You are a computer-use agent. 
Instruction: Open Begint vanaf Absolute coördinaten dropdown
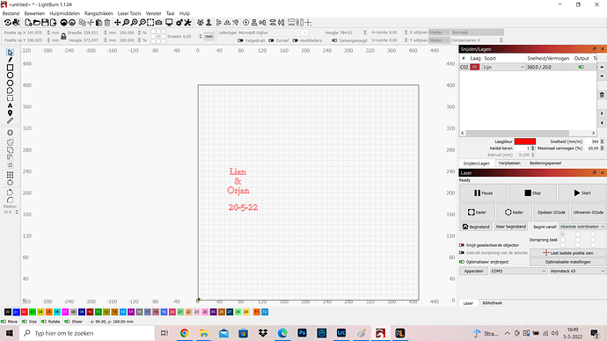coord(582,227)
